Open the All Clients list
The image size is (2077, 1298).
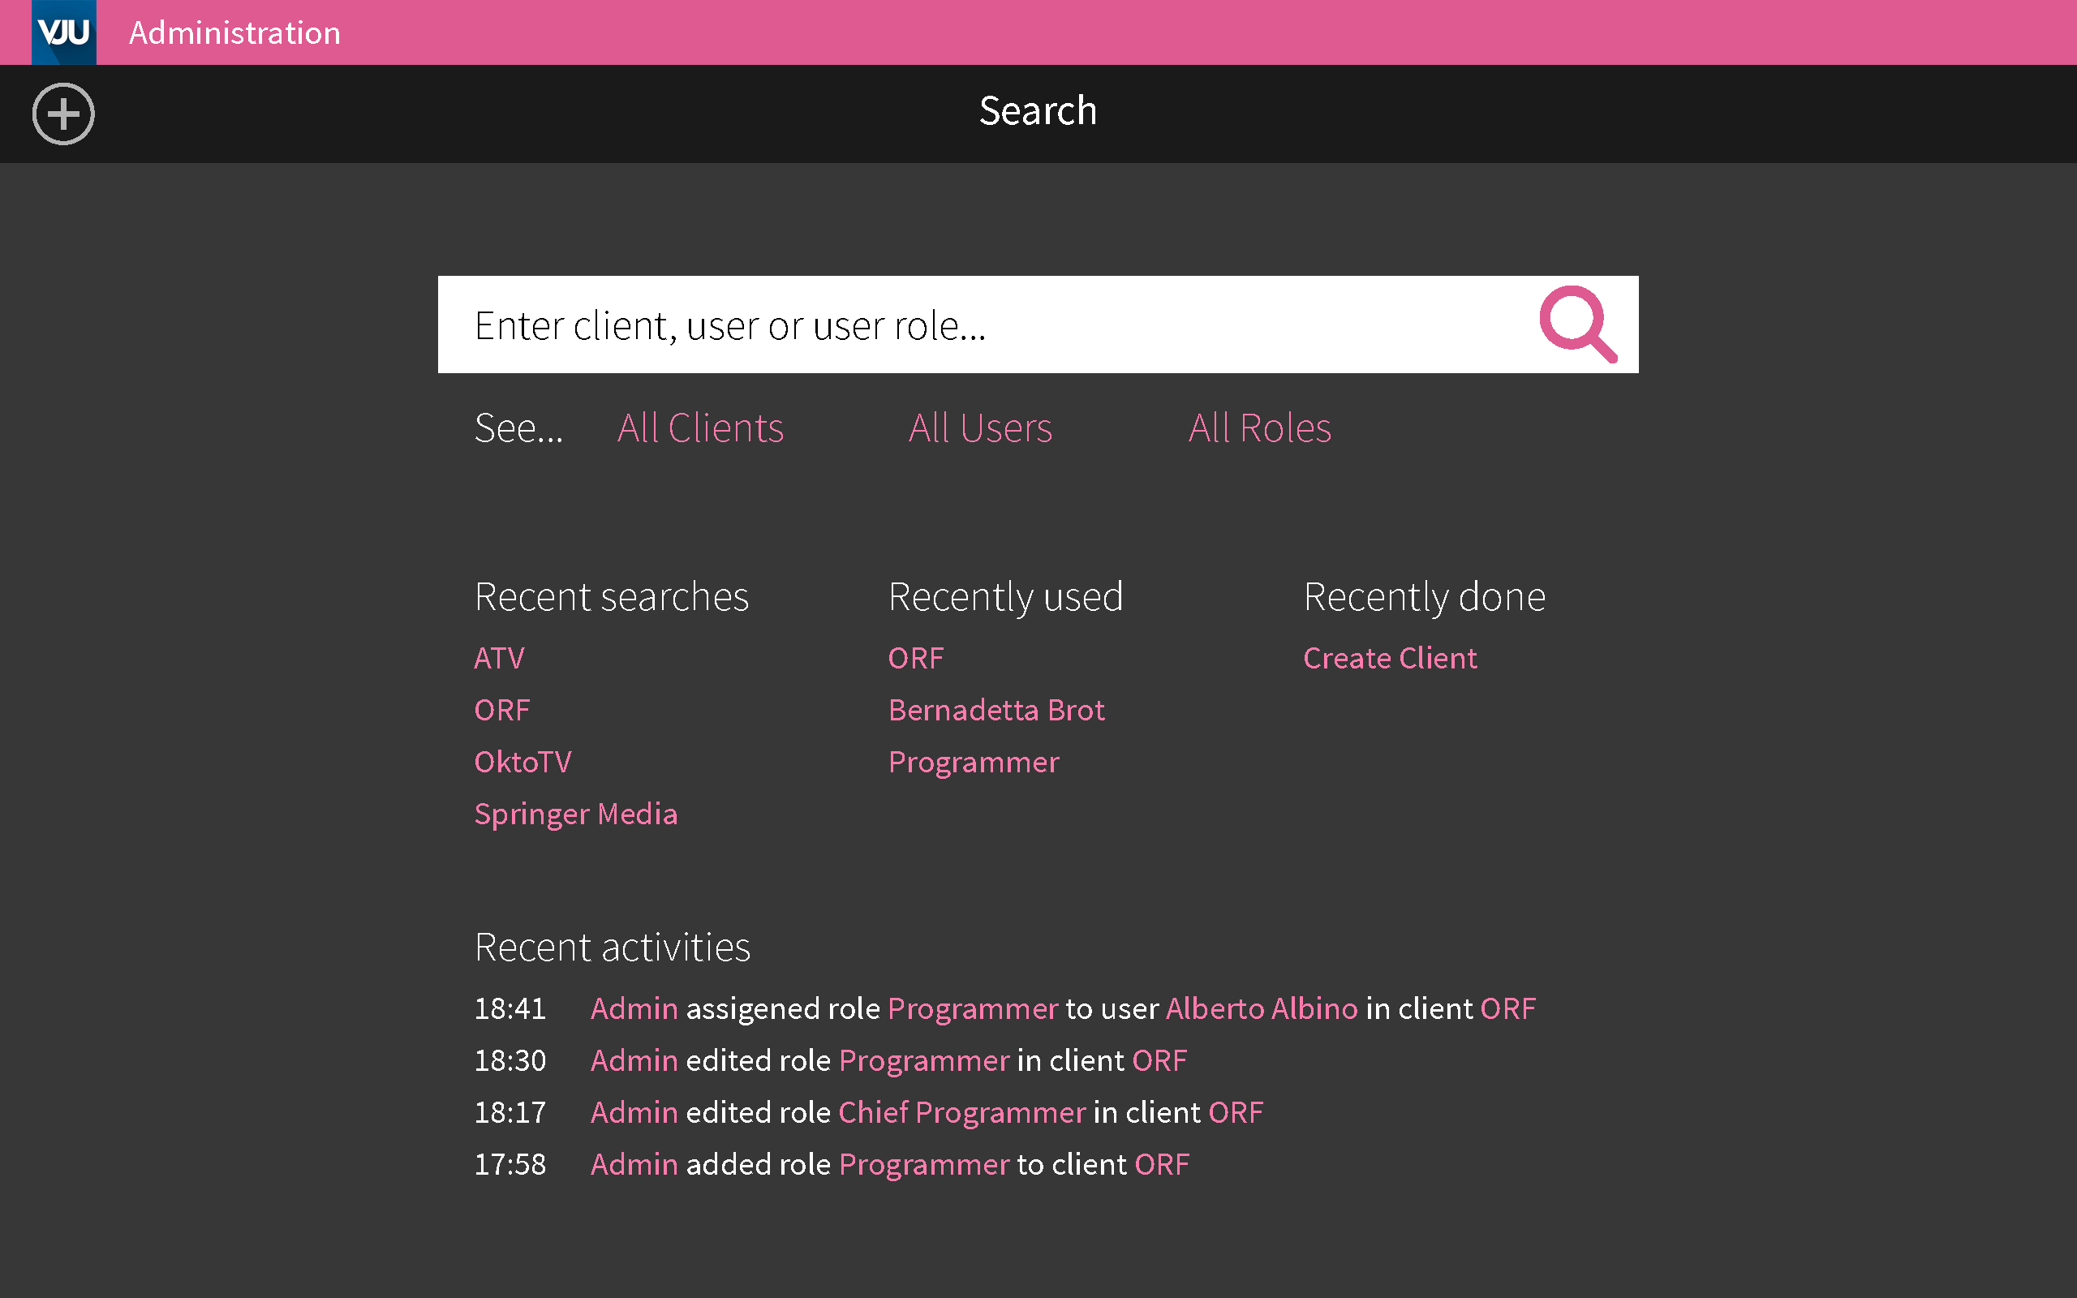point(700,428)
